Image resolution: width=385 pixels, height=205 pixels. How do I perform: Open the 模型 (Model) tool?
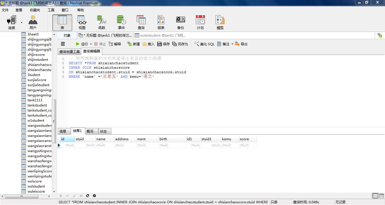pyautogui.click(x=220, y=23)
